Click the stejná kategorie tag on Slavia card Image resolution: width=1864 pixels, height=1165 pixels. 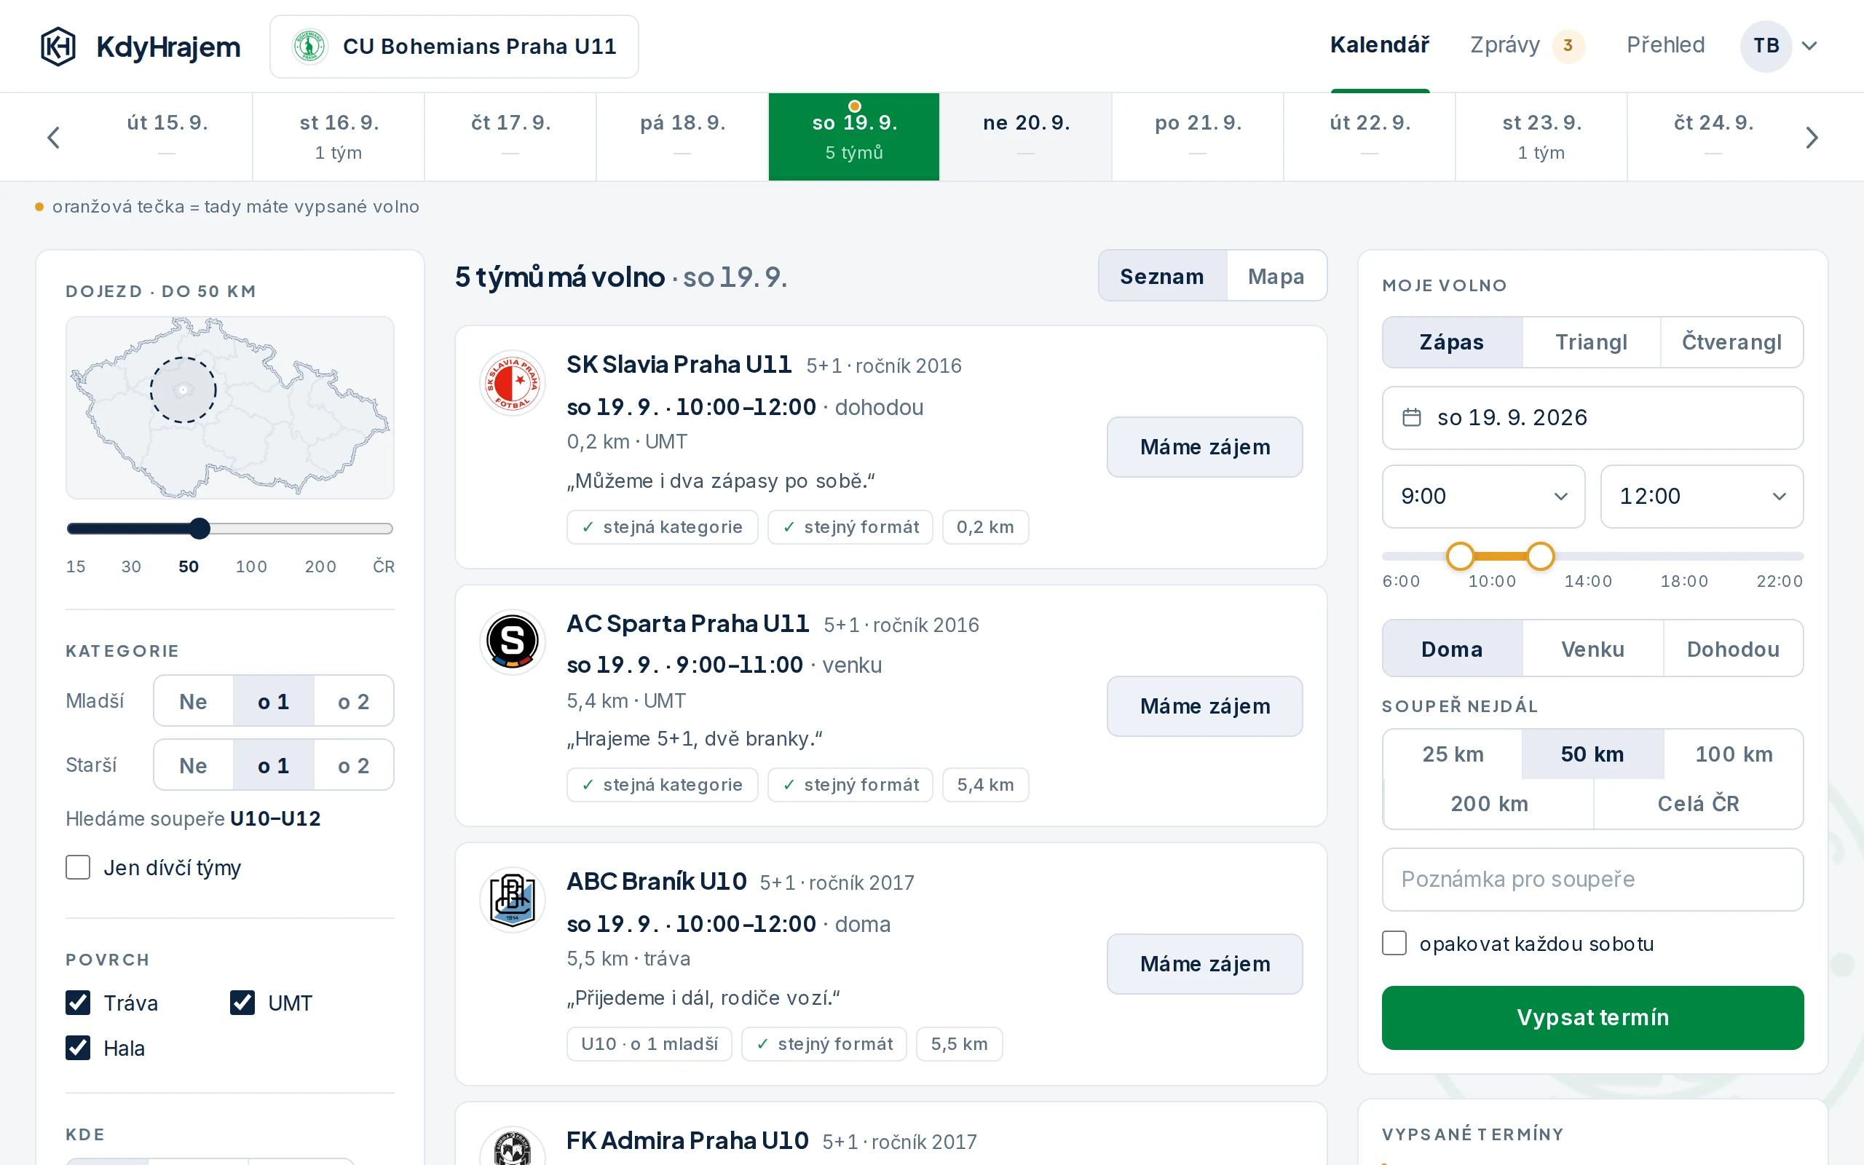[x=663, y=527]
